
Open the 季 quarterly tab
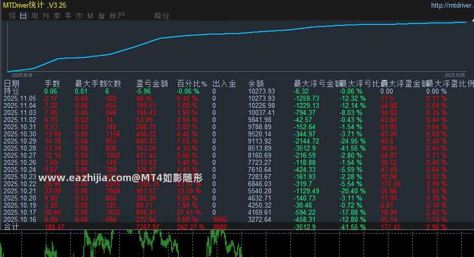tap(57, 16)
